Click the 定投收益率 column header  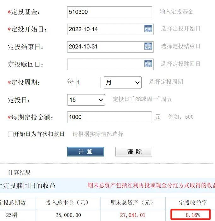pyautogui.click(x=193, y=203)
